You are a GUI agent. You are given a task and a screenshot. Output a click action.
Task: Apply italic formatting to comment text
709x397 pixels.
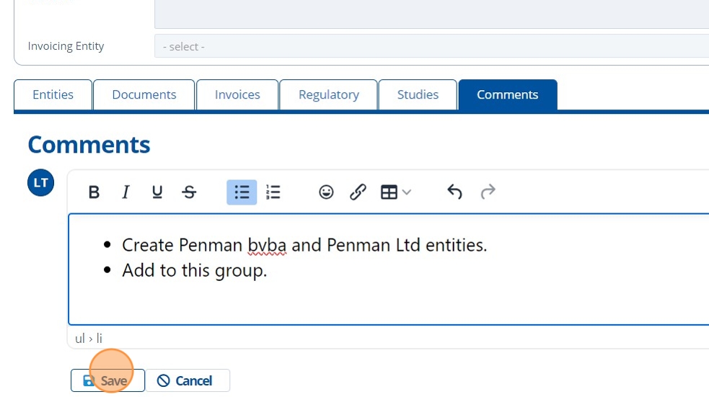point(125,192)
